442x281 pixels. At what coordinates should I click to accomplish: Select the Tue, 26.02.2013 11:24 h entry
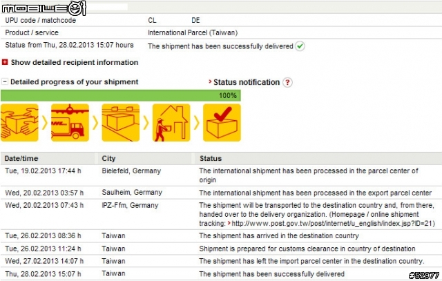tap(43, 249)
